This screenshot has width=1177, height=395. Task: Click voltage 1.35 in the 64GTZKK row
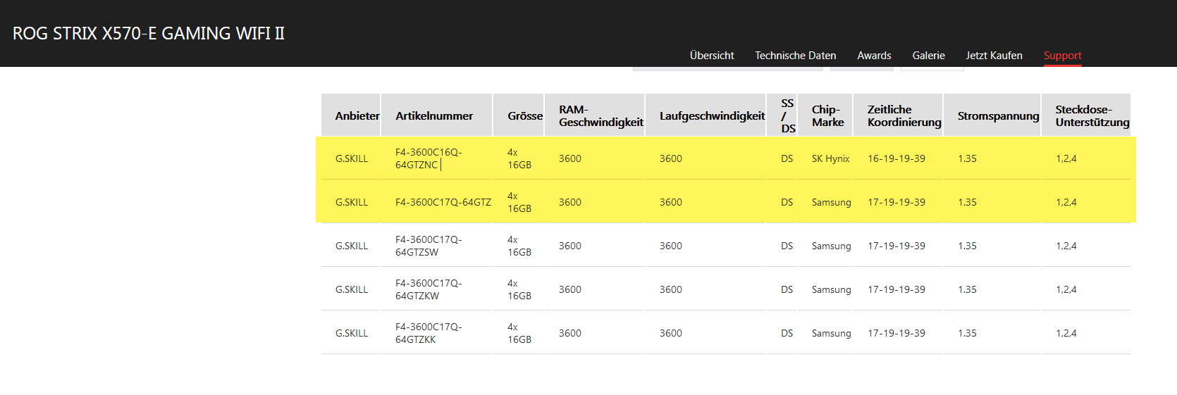click(967, 333)
